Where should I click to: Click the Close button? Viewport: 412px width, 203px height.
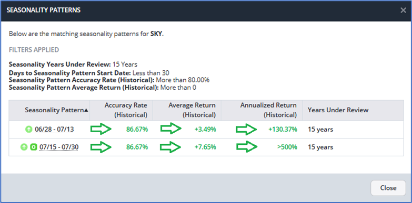[x=388, y=188]
